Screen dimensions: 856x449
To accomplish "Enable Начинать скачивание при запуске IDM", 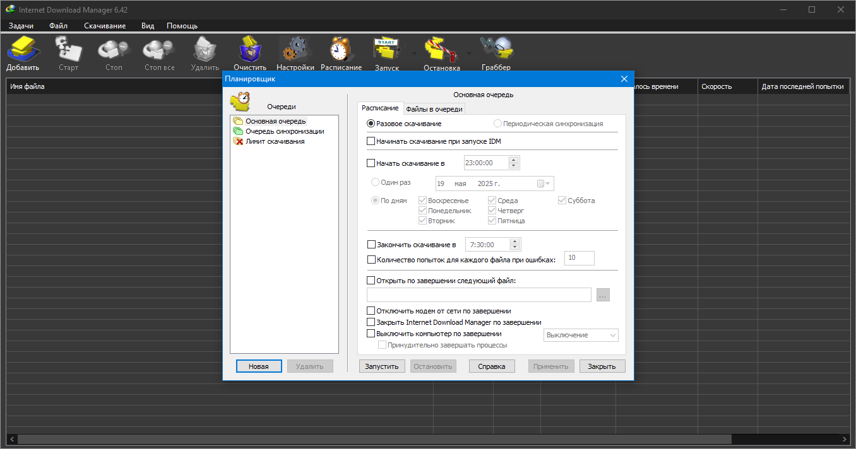I will (371, 141).
